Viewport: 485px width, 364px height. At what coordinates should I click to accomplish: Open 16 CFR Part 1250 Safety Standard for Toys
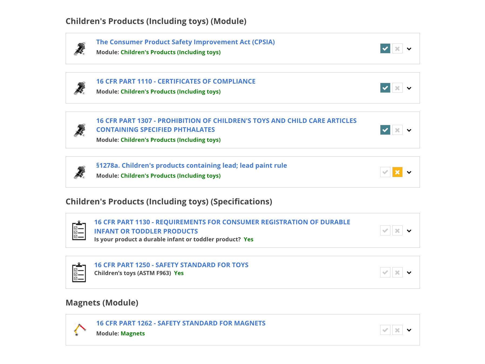[x=171, y=265]
